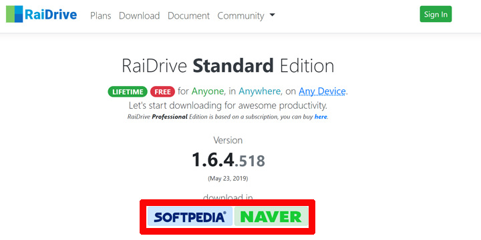Select the version number 1.6.4.518
Screen dimensions: 481x240
228,161
